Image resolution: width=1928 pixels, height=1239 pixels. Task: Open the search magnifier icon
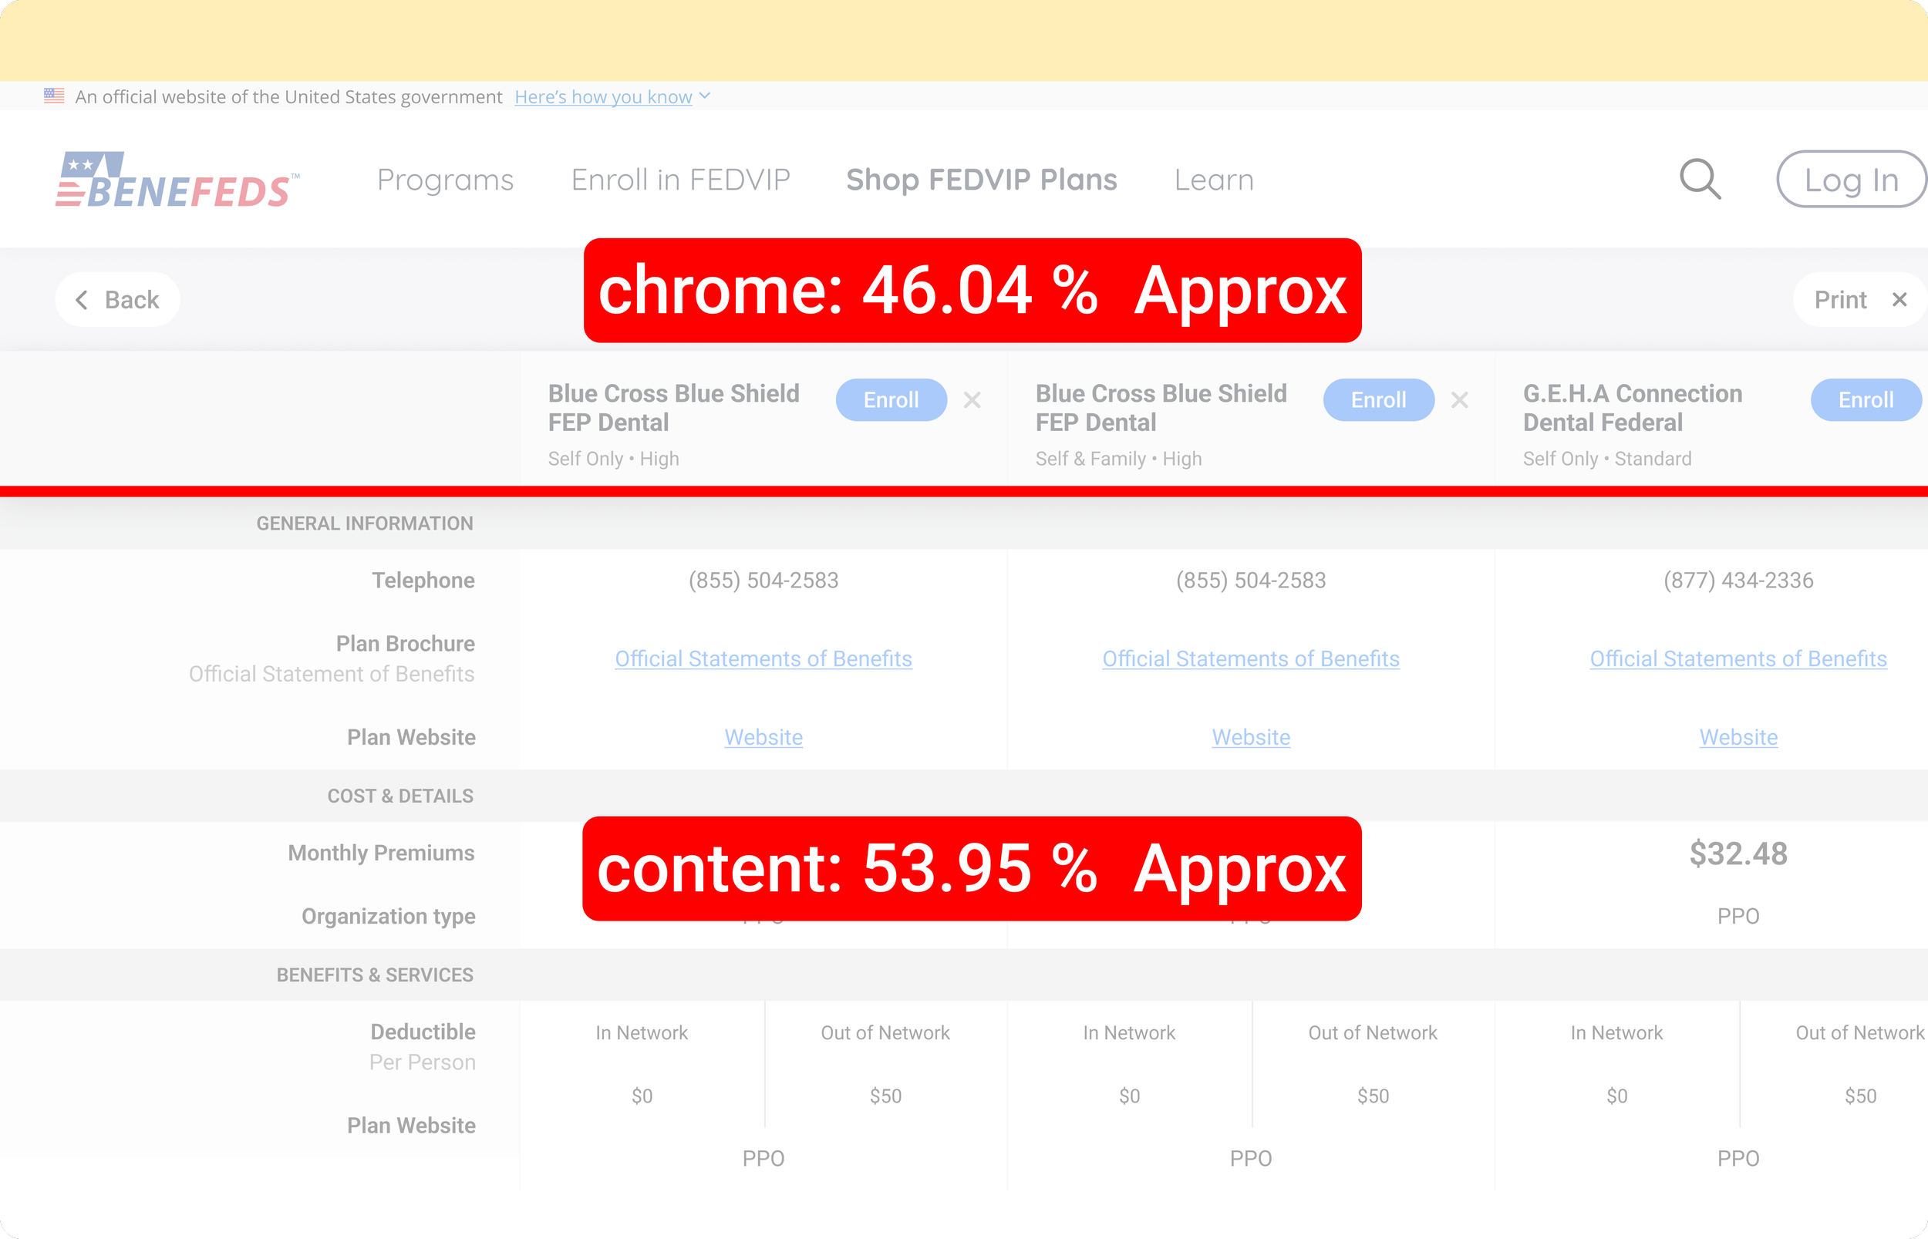point(1700,179)
